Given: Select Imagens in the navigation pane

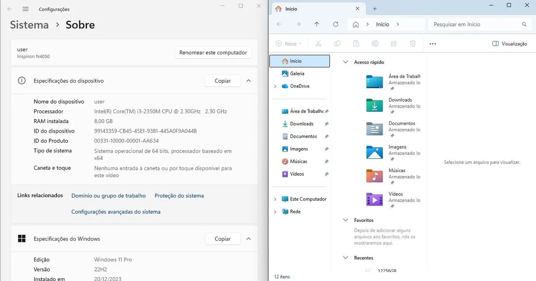Looking at the screenshot, I should tap(299, 149).
